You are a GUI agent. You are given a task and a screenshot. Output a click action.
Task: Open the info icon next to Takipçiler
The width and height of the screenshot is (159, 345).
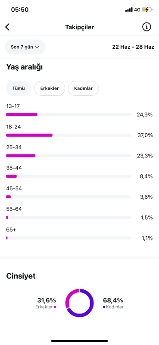(147, 27)
